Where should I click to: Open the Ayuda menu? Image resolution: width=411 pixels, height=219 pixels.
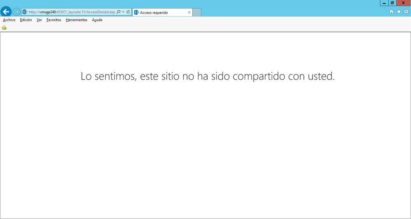click(97, 20)
